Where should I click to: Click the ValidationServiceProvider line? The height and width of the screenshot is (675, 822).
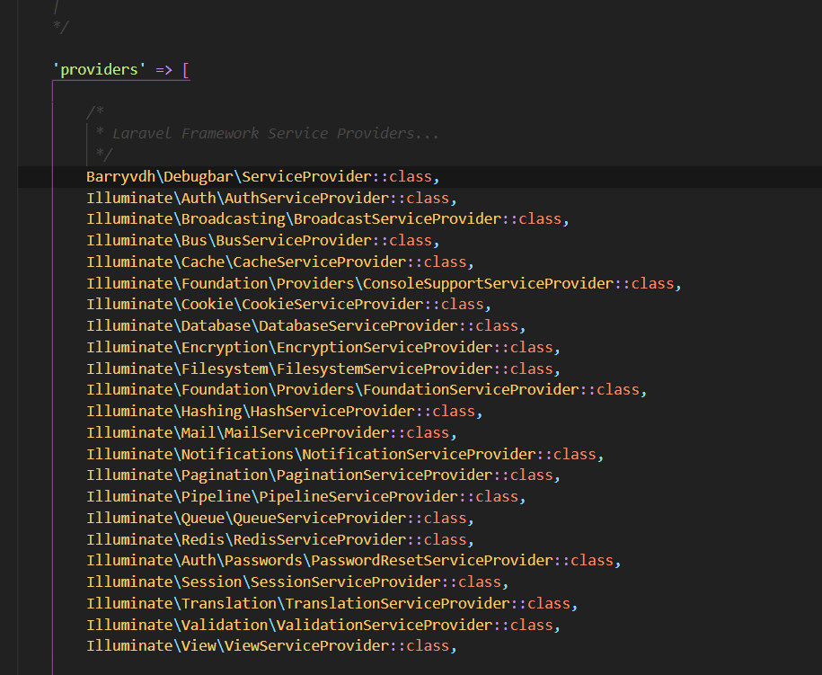point(323,626)
